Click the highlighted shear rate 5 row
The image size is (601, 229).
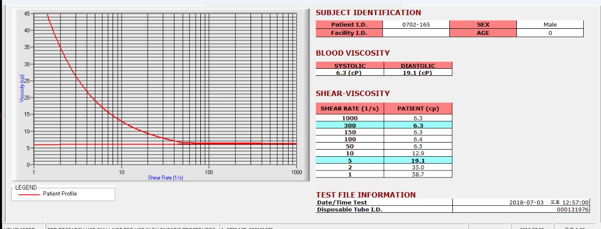[384, 161]
